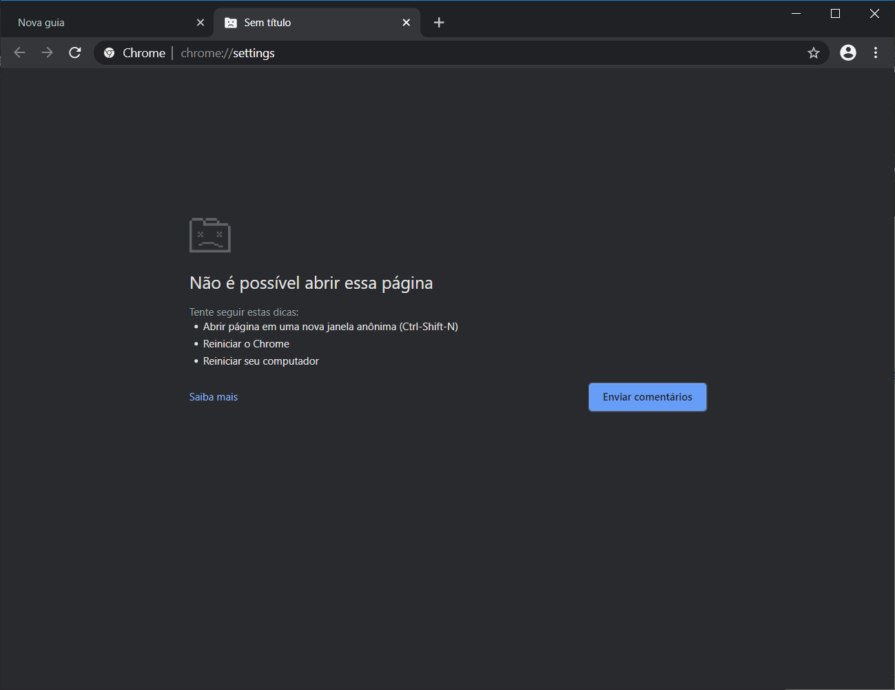Viewport: 895px width, 690px height.
Task: Click the favicon on the Sem título tab
Action: pos(231,22)
